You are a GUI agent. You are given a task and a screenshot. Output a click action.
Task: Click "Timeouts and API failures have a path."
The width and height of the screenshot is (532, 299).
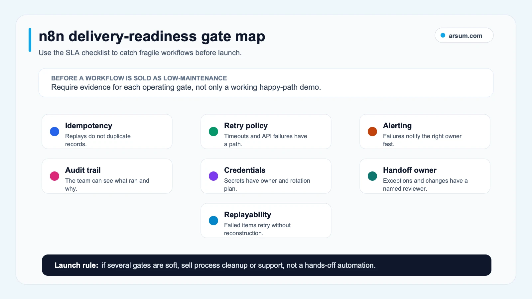click(x=266, y=140)
